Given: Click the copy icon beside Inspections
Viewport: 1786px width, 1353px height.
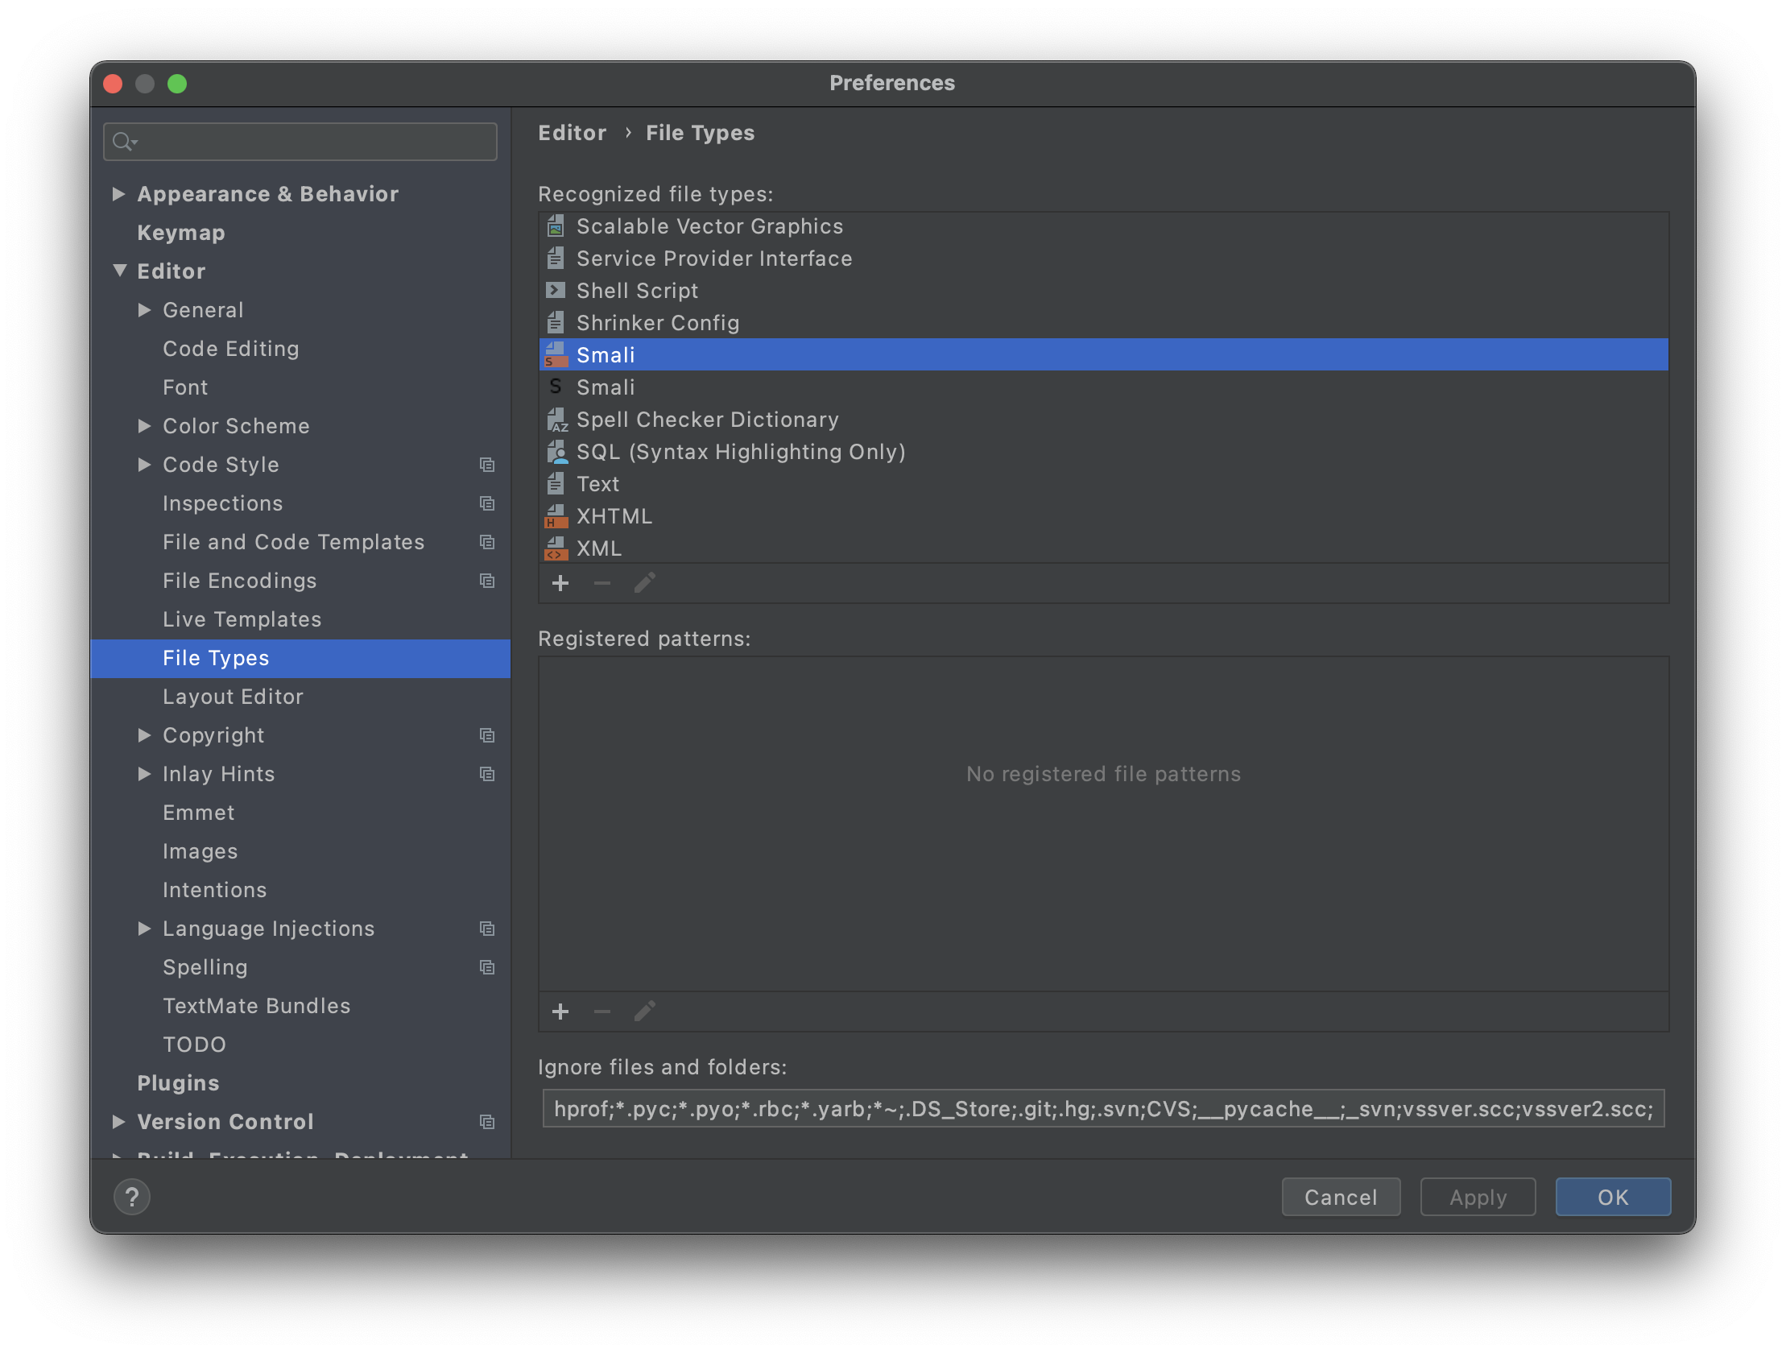Looking at the screenshot, I should click(487, 503).
